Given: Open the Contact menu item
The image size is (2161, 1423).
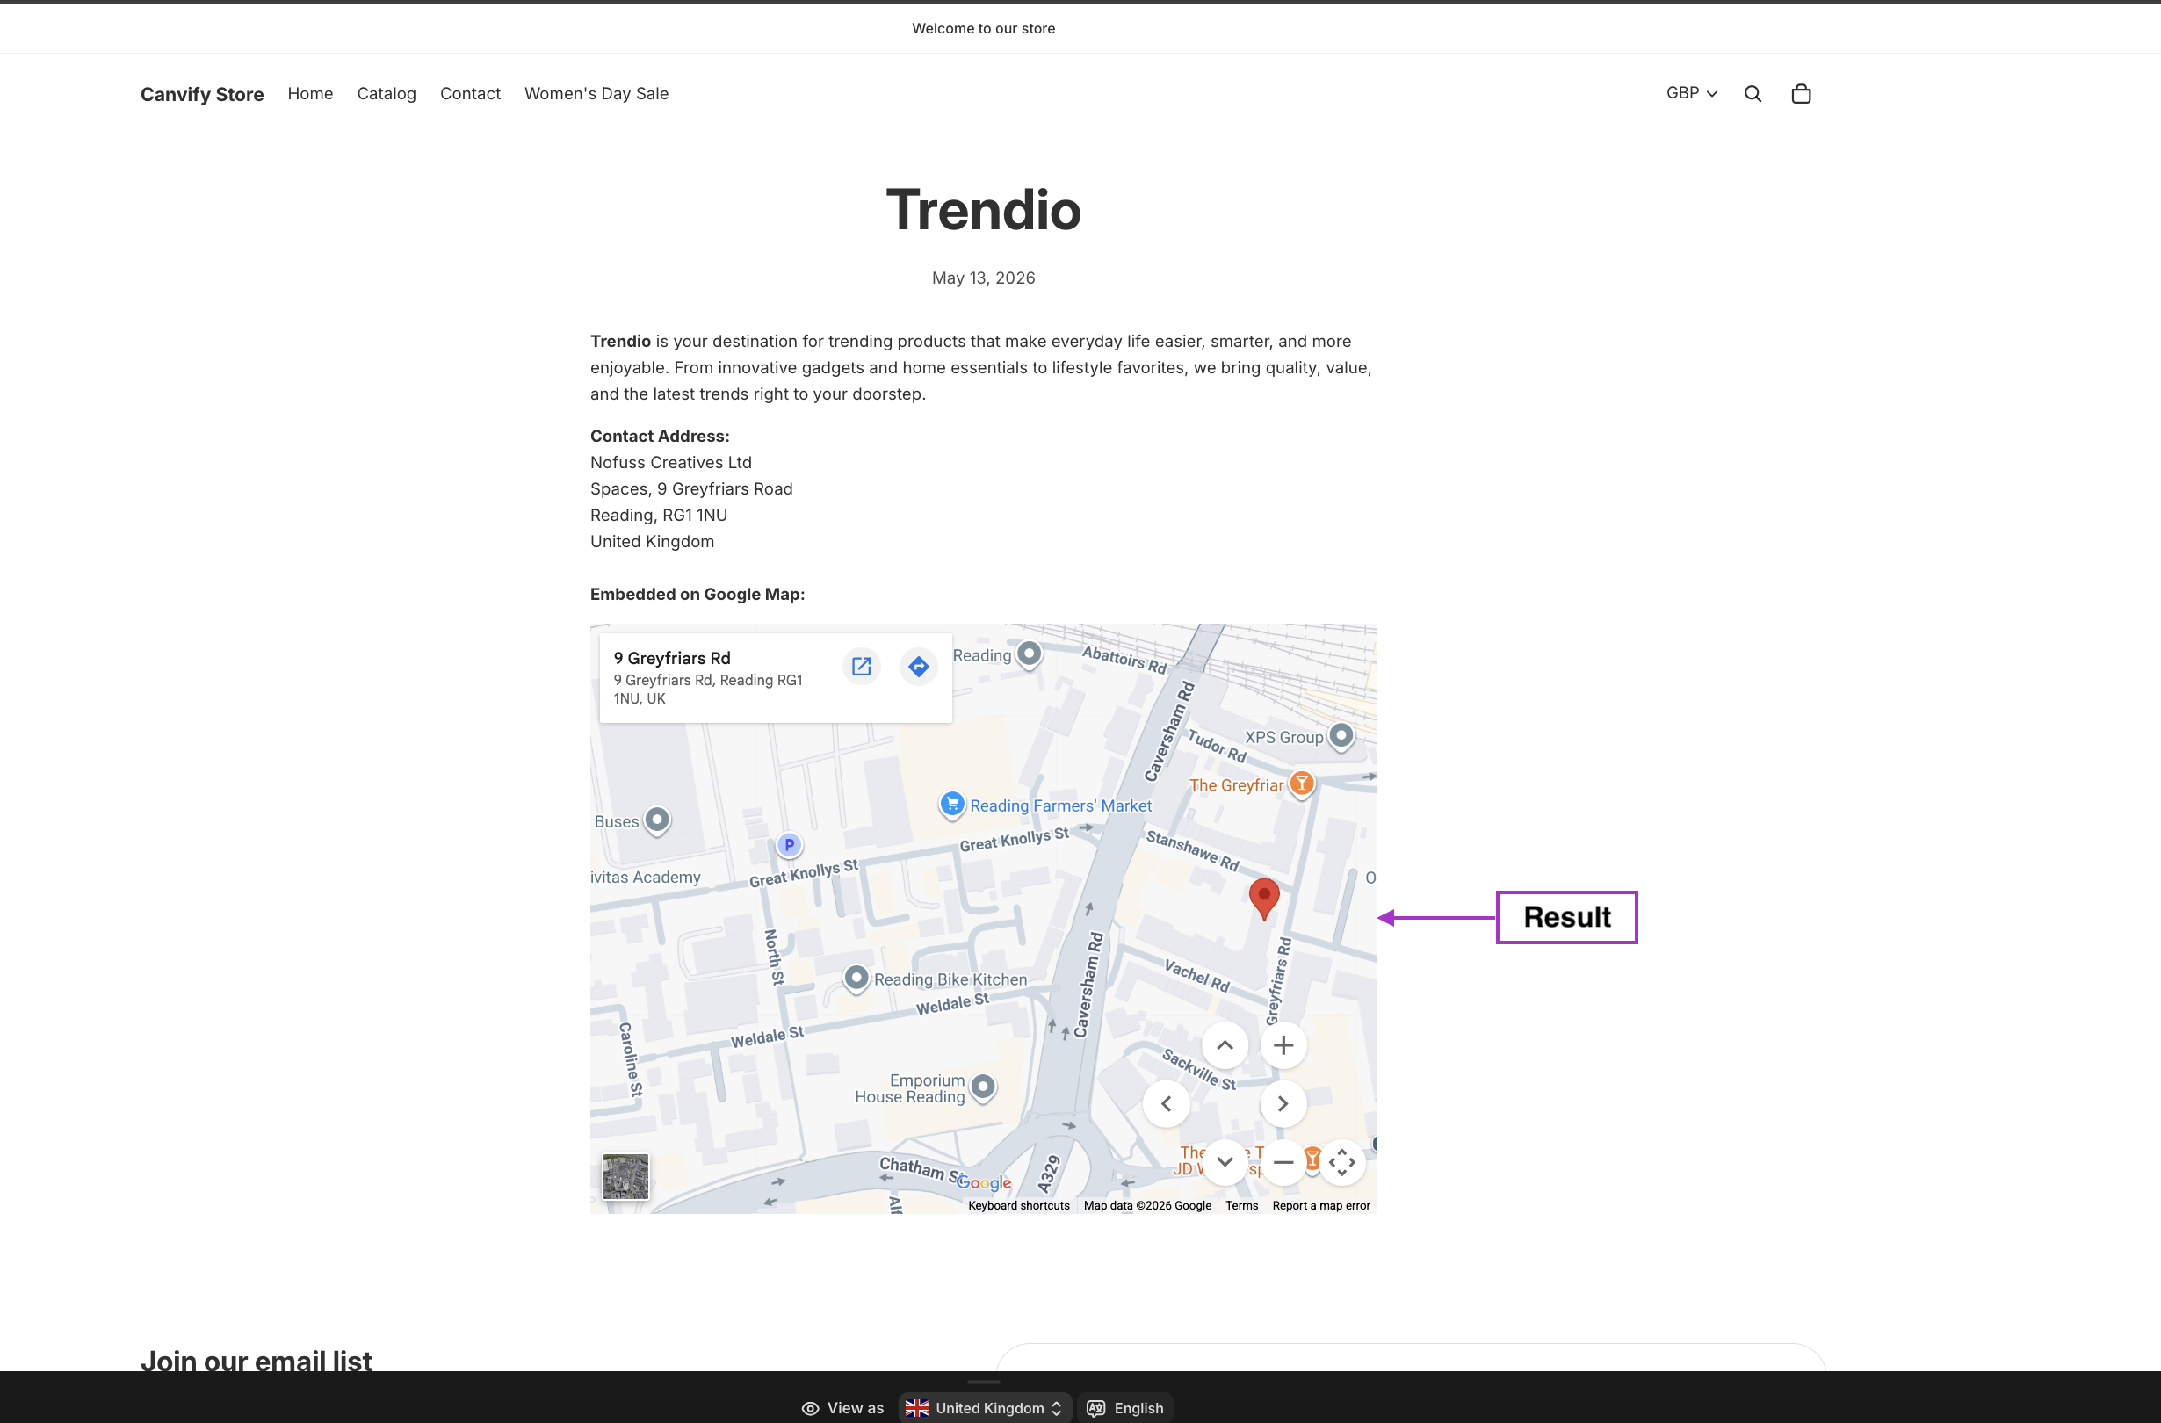Looking at the screenshot, I should (x=470, y=93).
